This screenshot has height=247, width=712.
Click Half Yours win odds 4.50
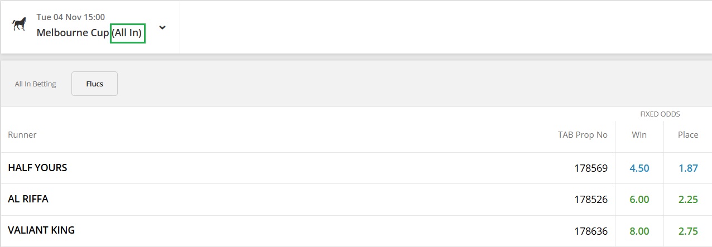(639, 168)
